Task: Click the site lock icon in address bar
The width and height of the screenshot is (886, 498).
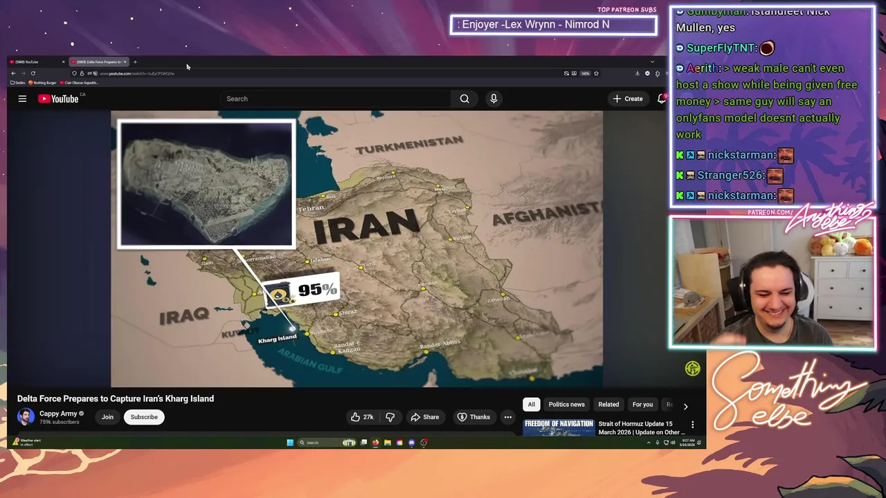Action: 82,73
